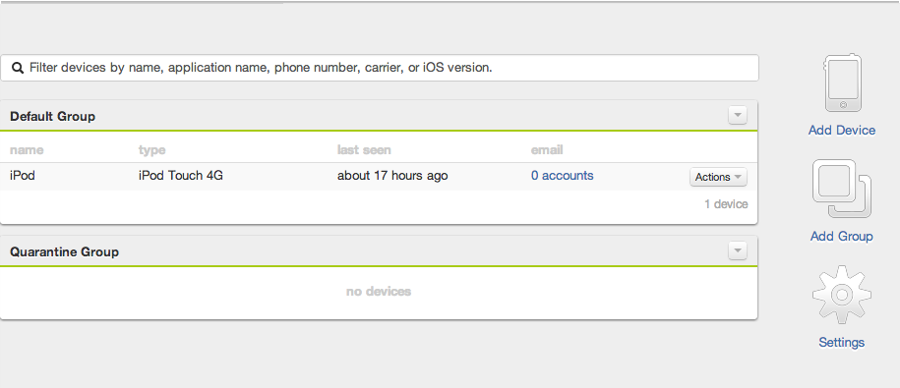Click the magnifying glass search icon
The height and width of the screenshot is (388, 900).
(18, 68)
